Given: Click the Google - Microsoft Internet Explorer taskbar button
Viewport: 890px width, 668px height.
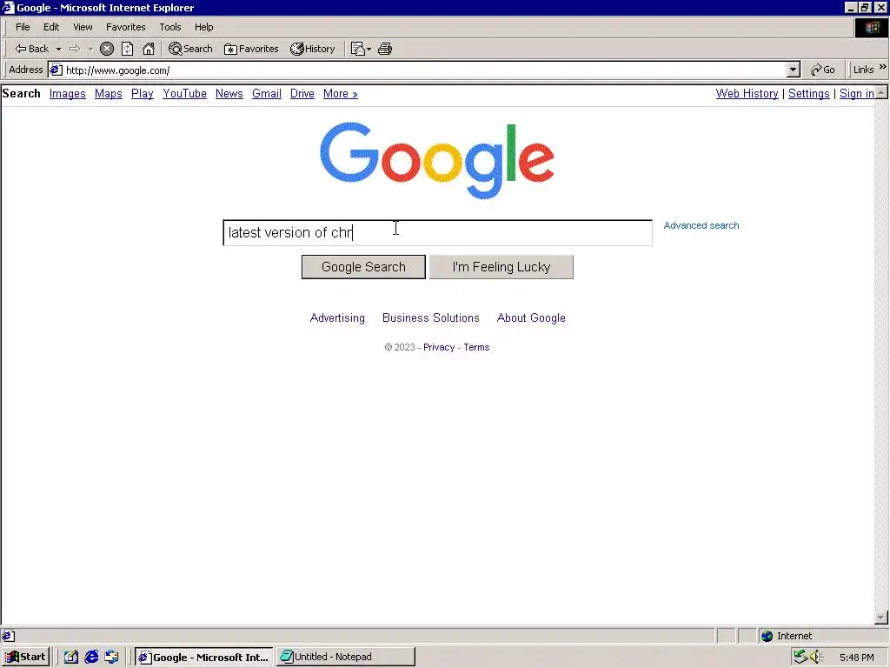Looking at the screenshot, I should pyautogui.click(x=203, y=658).
